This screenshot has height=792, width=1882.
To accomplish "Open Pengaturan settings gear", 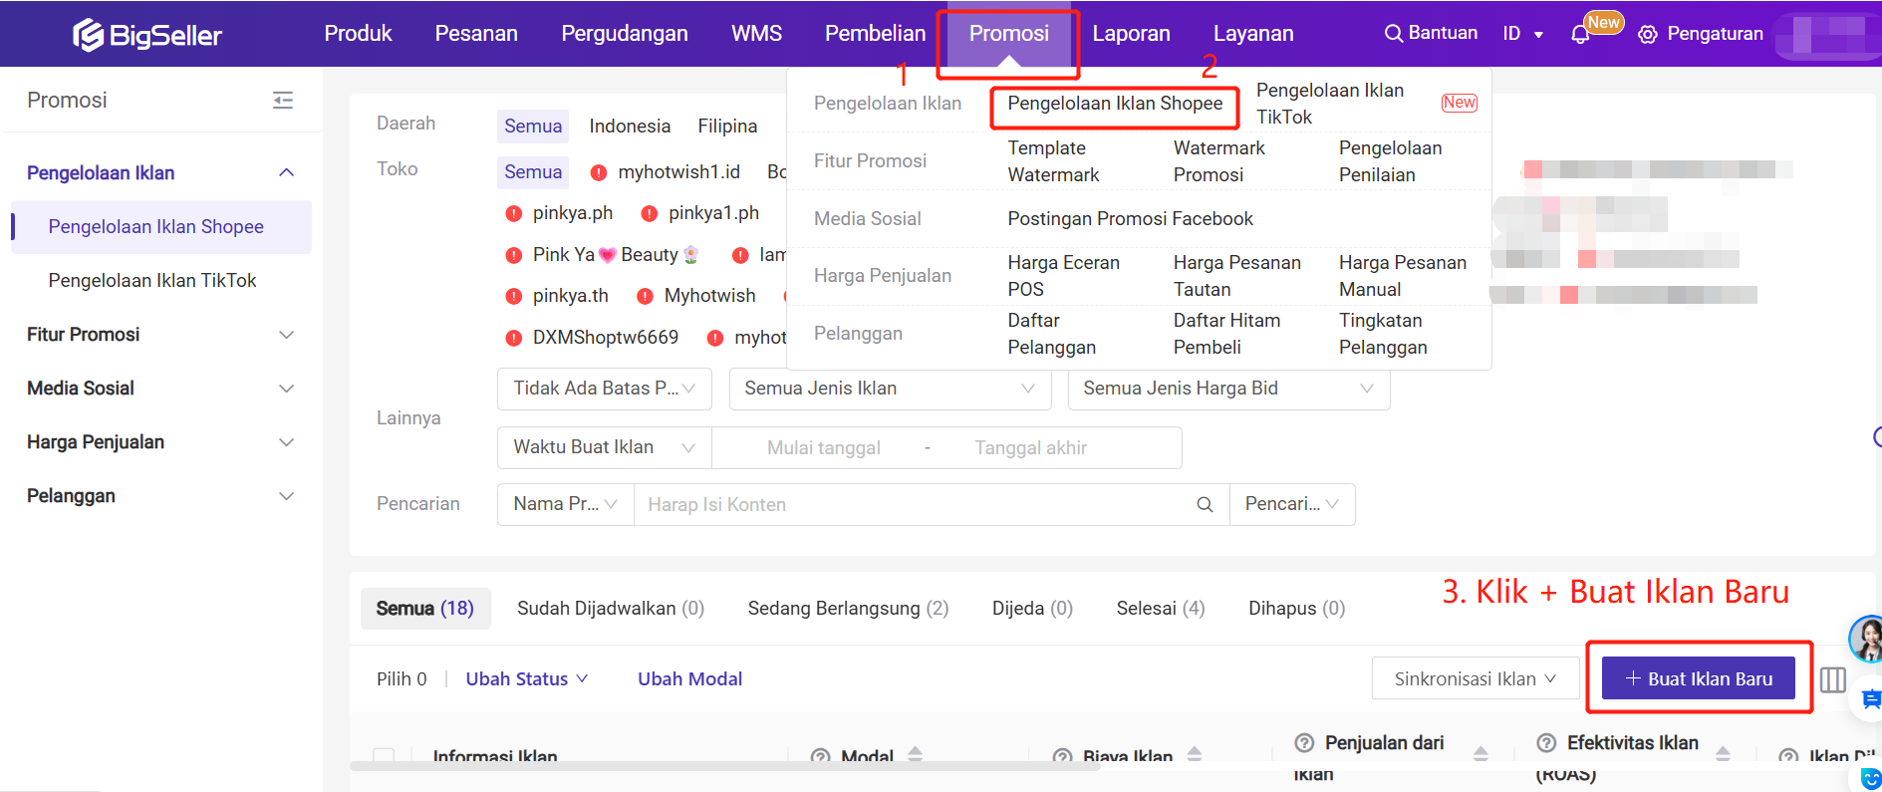I will click(1648, 34).
